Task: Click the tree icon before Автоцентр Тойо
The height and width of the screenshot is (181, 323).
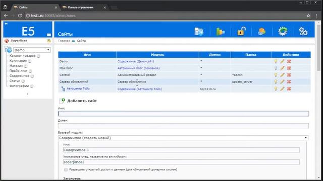Action: 63,88
